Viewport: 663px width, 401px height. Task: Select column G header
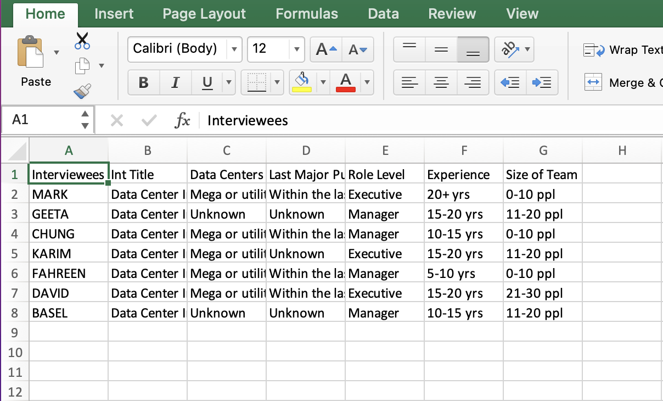543,151
